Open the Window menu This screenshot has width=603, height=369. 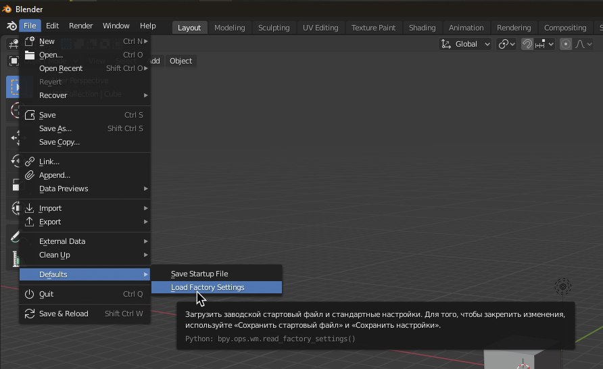[116, 26]
